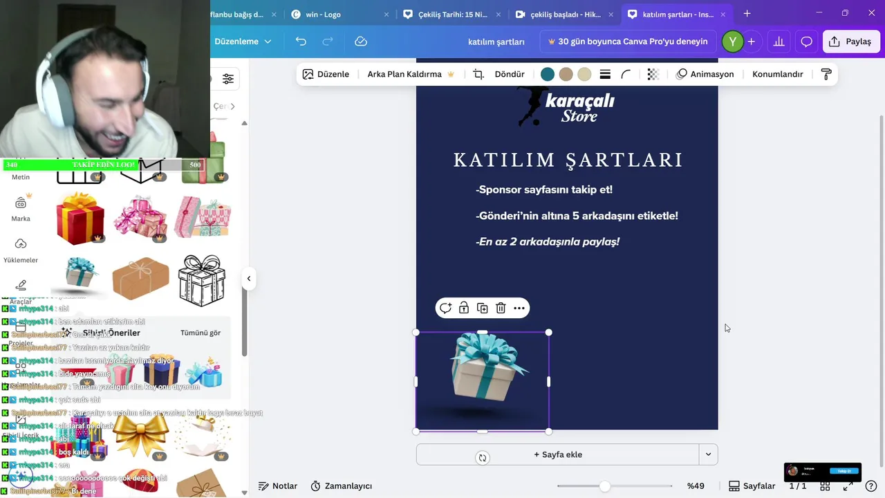Pick the tan brown color swatch

(x=566, y=74)
